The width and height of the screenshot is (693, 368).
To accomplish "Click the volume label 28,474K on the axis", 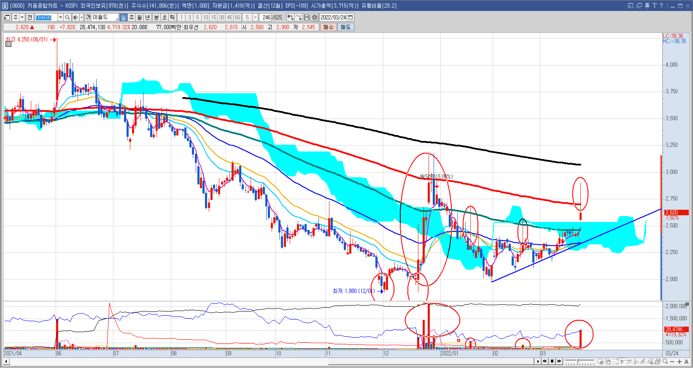I will [676, 329].
